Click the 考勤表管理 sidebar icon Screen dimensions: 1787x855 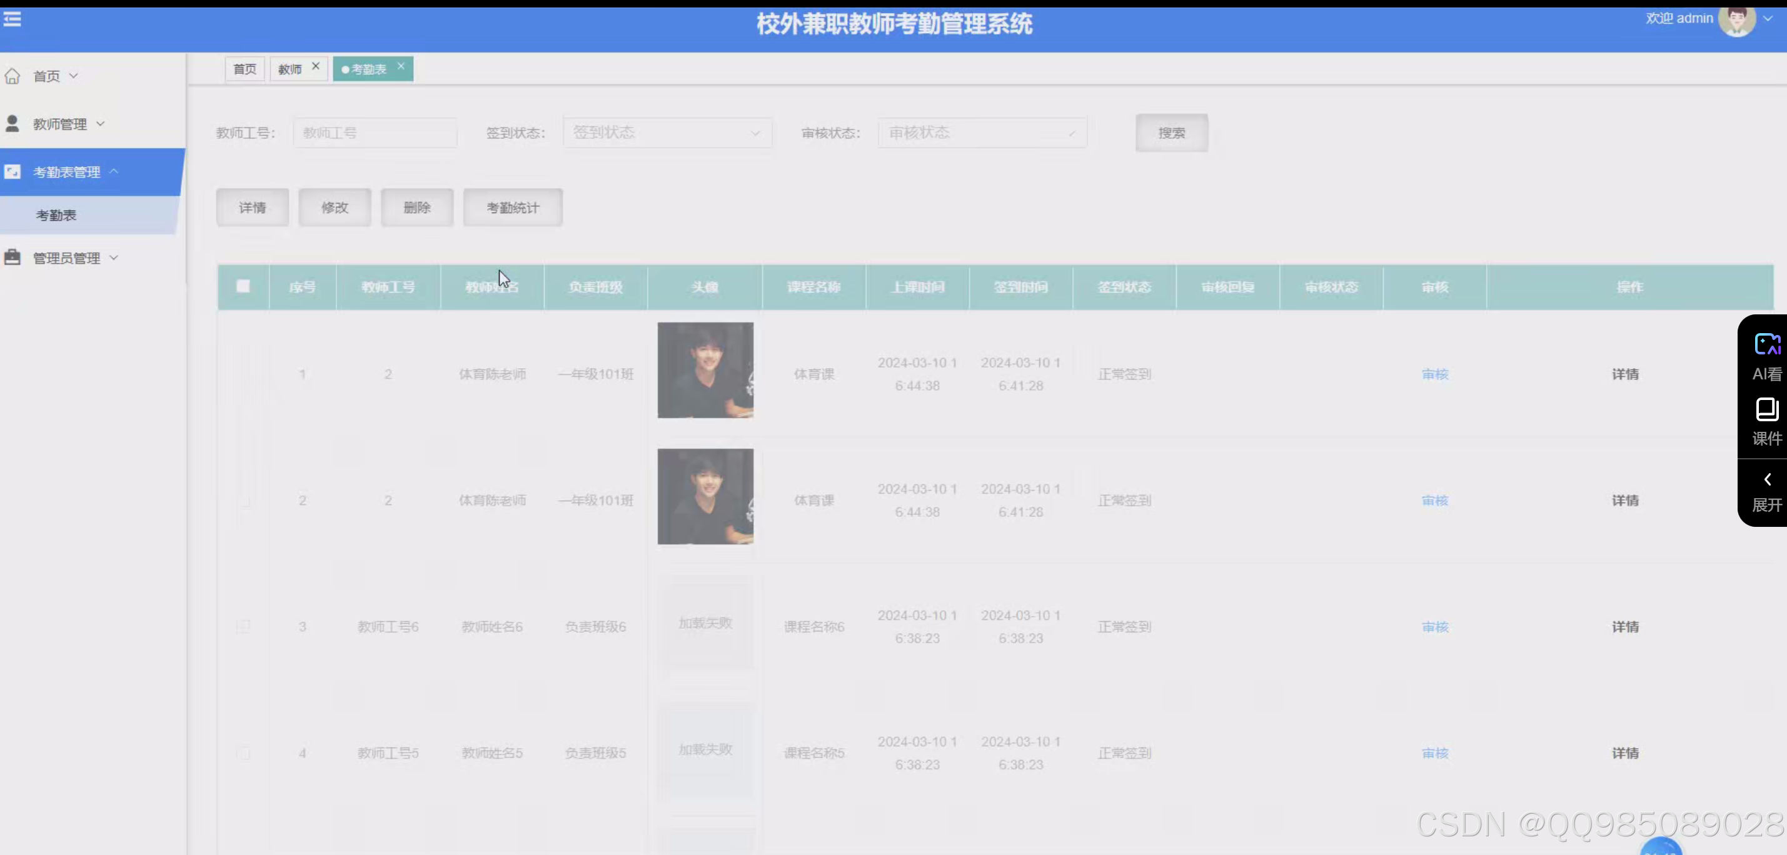click(13, 171)
